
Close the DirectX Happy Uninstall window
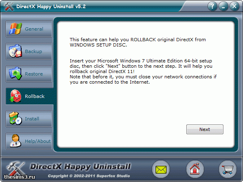point(234,7)
